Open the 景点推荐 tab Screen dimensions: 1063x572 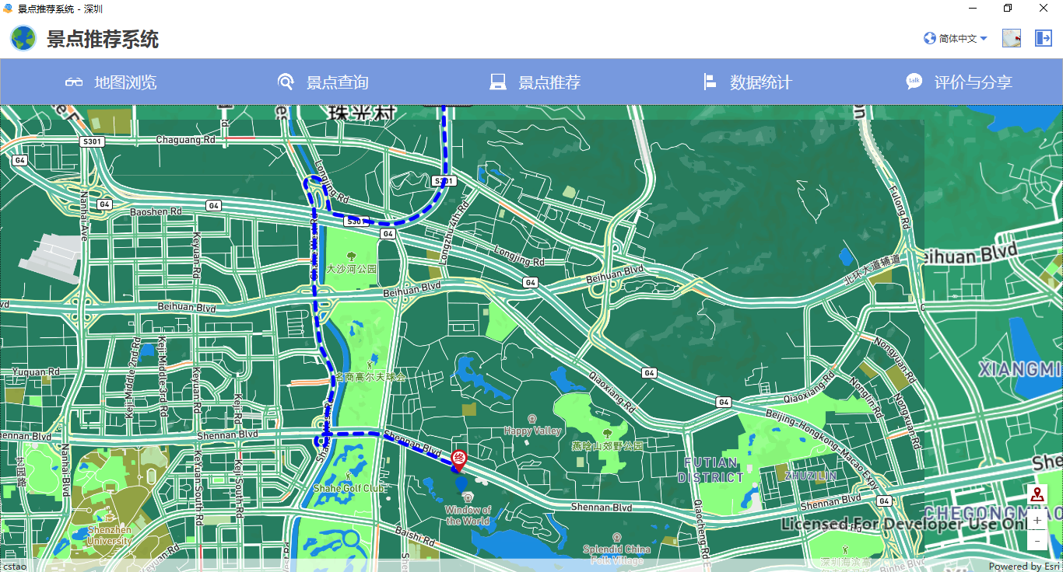[x=535, y=82]
